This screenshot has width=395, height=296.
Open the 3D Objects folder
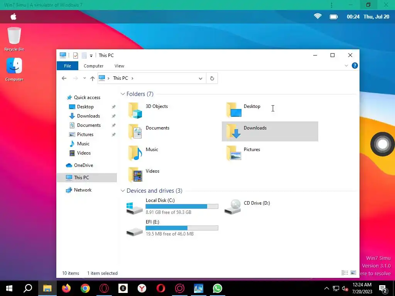pyautogui.click(x=149, y=110)
